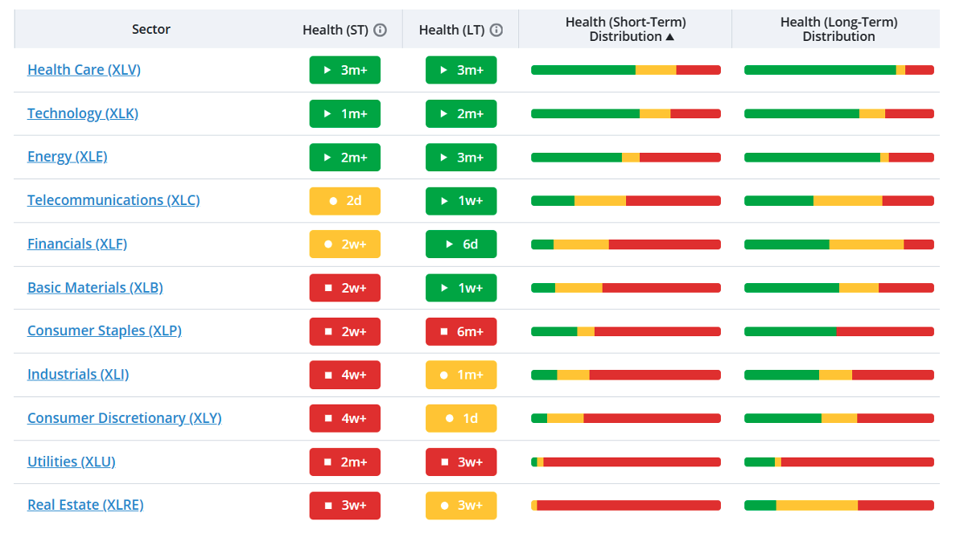The width and height of the screenshot is (976, 550).
Task: Open the Energy (XLE) sector link
Action: [x=68, y=157]
